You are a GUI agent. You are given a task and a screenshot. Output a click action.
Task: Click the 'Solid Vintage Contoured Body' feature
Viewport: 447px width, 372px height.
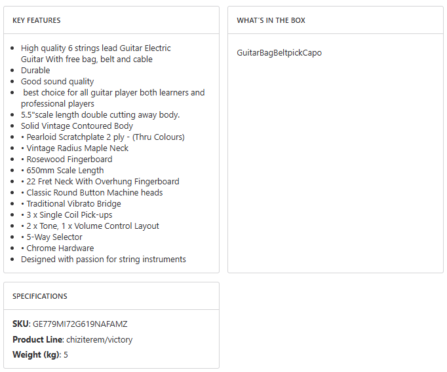(x=77, y=126)
